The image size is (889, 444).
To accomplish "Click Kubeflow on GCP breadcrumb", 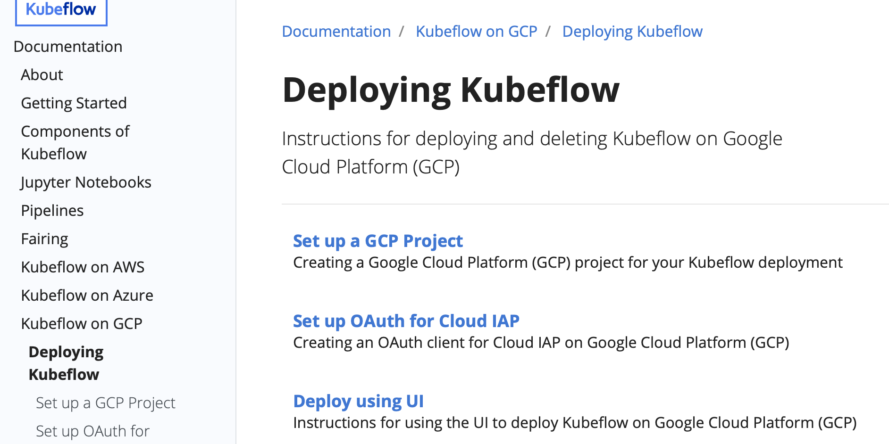I will [477, 32].
